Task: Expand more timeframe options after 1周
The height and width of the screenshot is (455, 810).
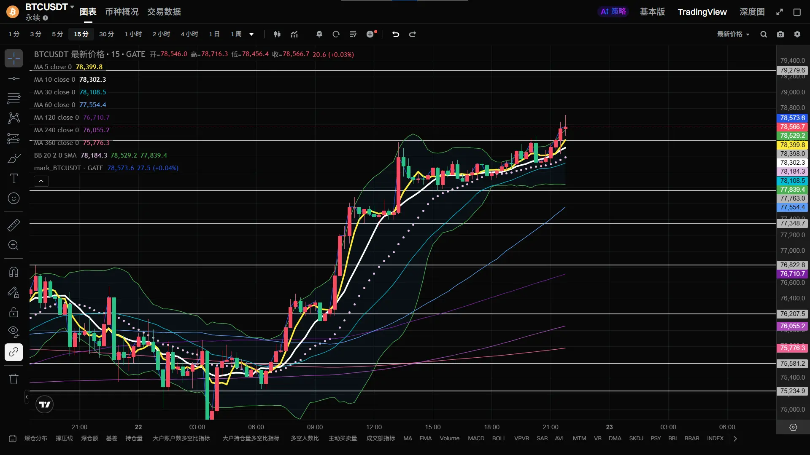Action: point(251,34)
